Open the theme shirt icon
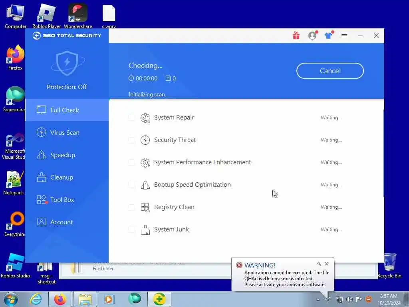The image size is (409, 307). tap(328, 36)
